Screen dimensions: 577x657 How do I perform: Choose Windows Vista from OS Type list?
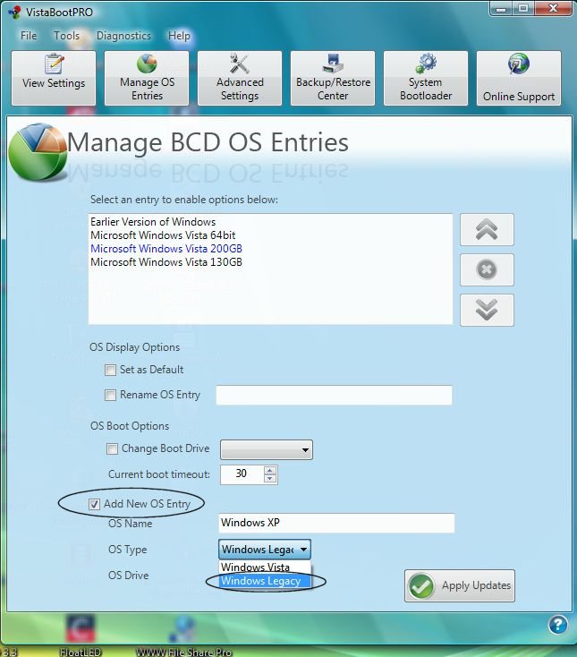click(x=265, y=567)
